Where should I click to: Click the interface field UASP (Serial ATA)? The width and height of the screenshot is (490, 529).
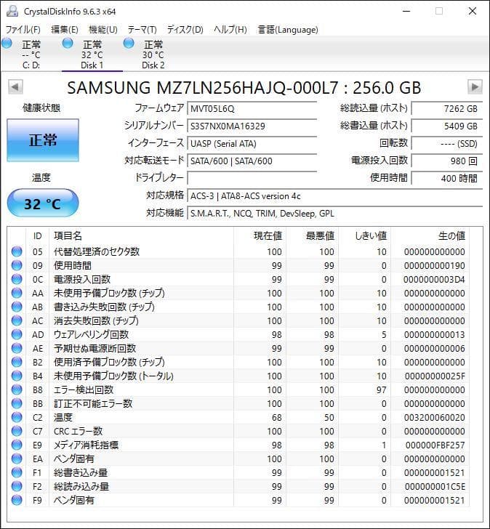[x=252, y=144]
